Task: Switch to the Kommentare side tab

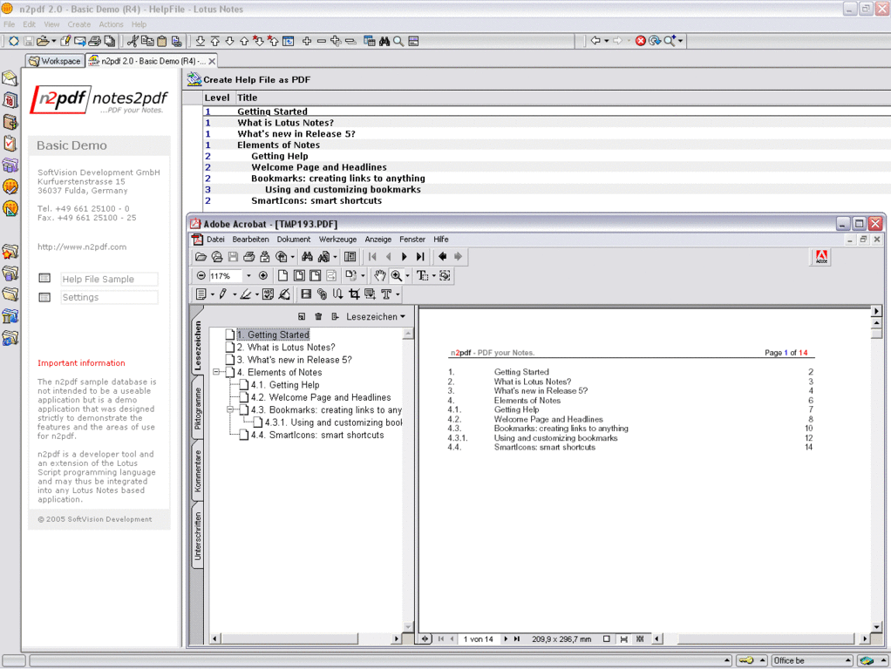Action: pos(197,470)
